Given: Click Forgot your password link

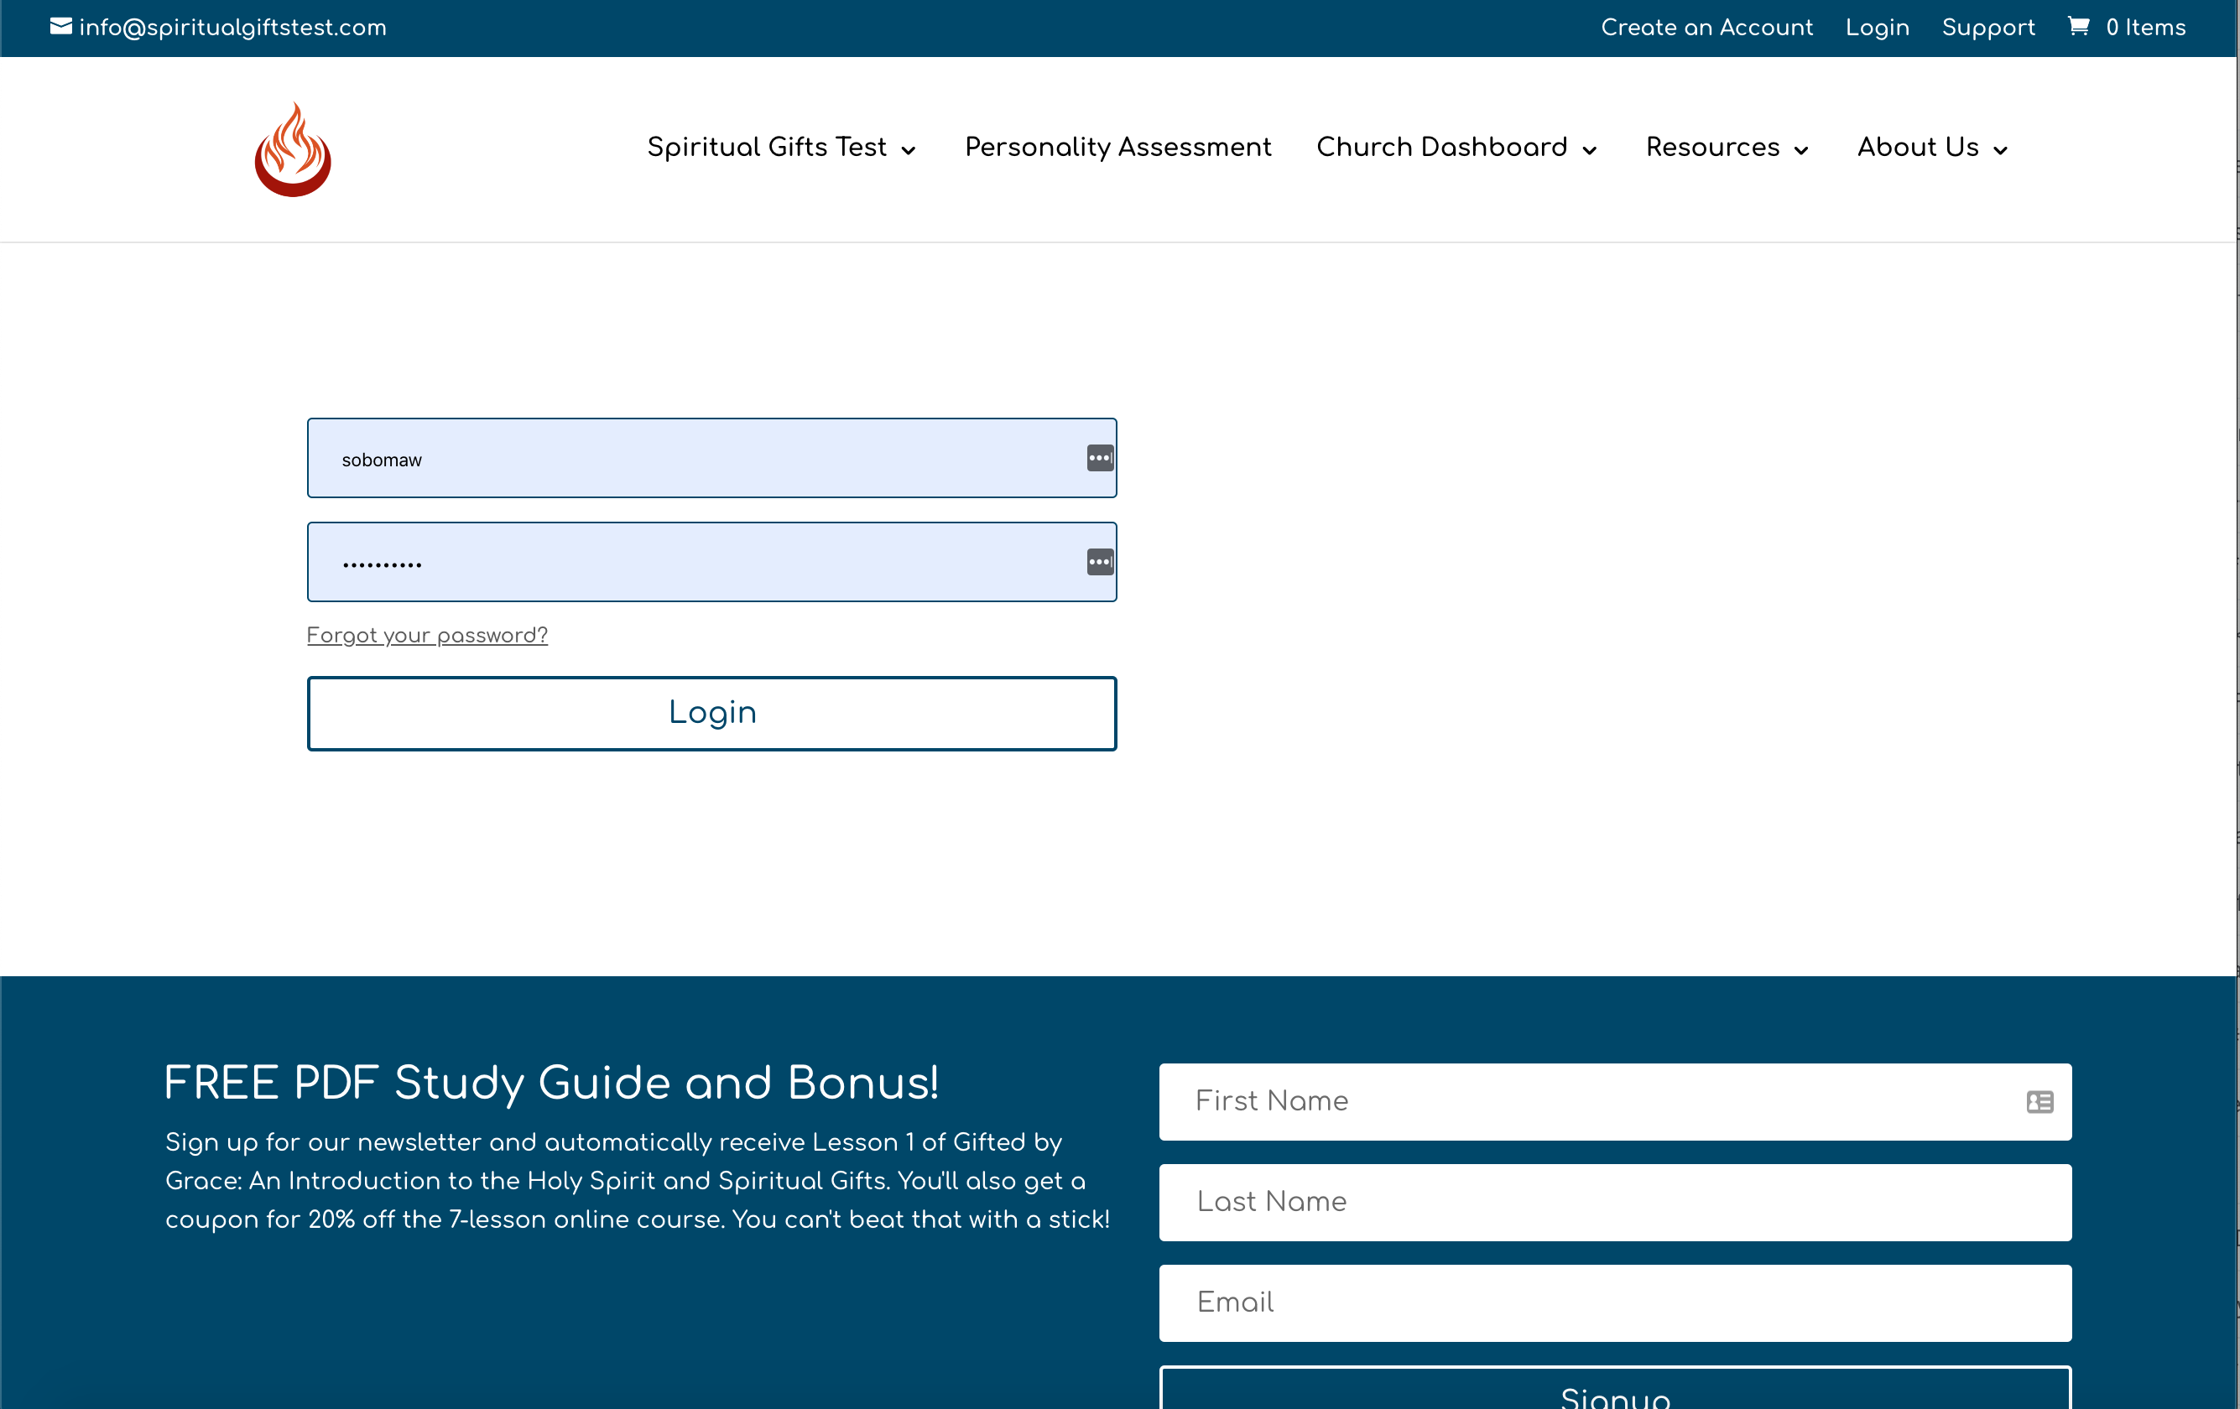Looking at the screenshot, I should (427, 635).
